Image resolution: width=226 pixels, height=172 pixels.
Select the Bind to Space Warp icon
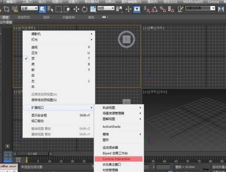pyautogui.click(x=15, y=9)
